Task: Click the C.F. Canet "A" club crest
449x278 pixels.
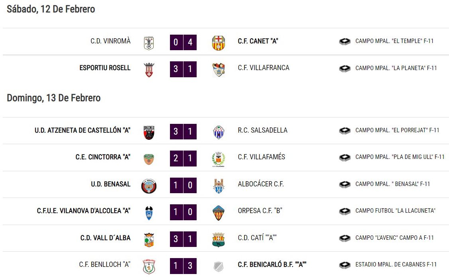Action: pyautogui.click(x=219, y=43)
